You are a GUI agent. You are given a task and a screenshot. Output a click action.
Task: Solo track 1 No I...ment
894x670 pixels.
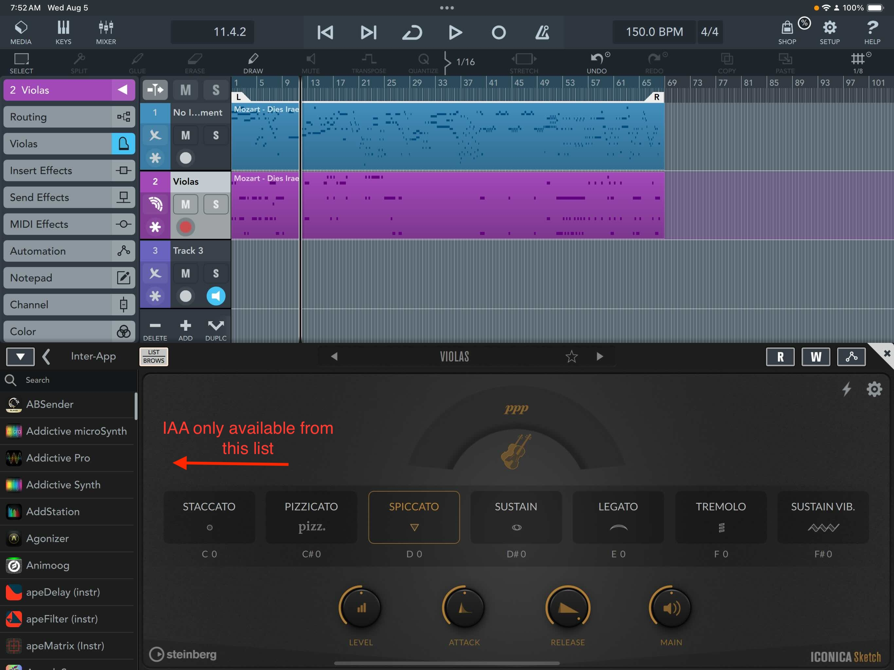pos(216,135)
